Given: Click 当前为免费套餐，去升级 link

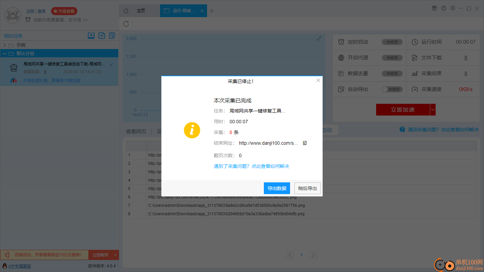Looking at the screenshot, I should (61, 20).
